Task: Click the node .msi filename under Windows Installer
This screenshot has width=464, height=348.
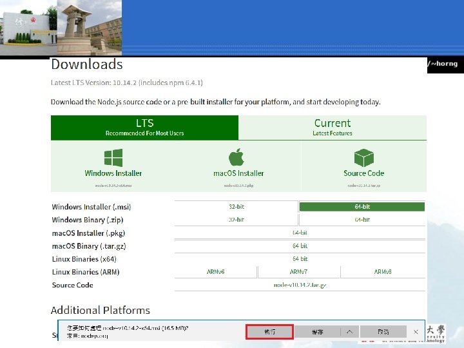Action: pyautogui.click(x=113, y=186)
